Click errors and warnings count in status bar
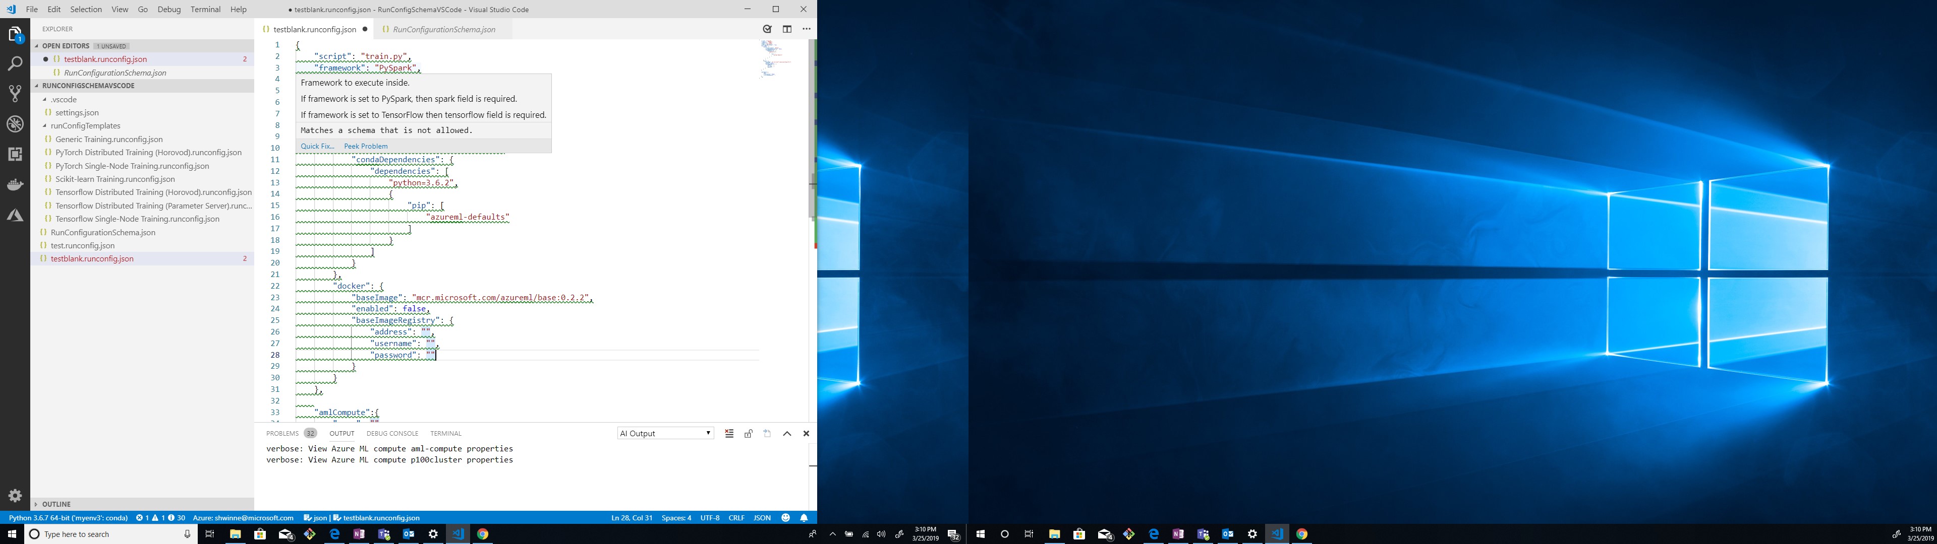The height and width of the screenshot is (544, 1937). (160, 518)
